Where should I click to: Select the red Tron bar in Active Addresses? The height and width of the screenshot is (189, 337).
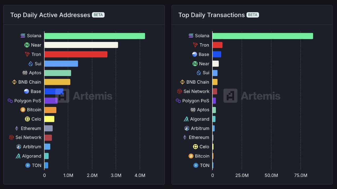[76, 54]
